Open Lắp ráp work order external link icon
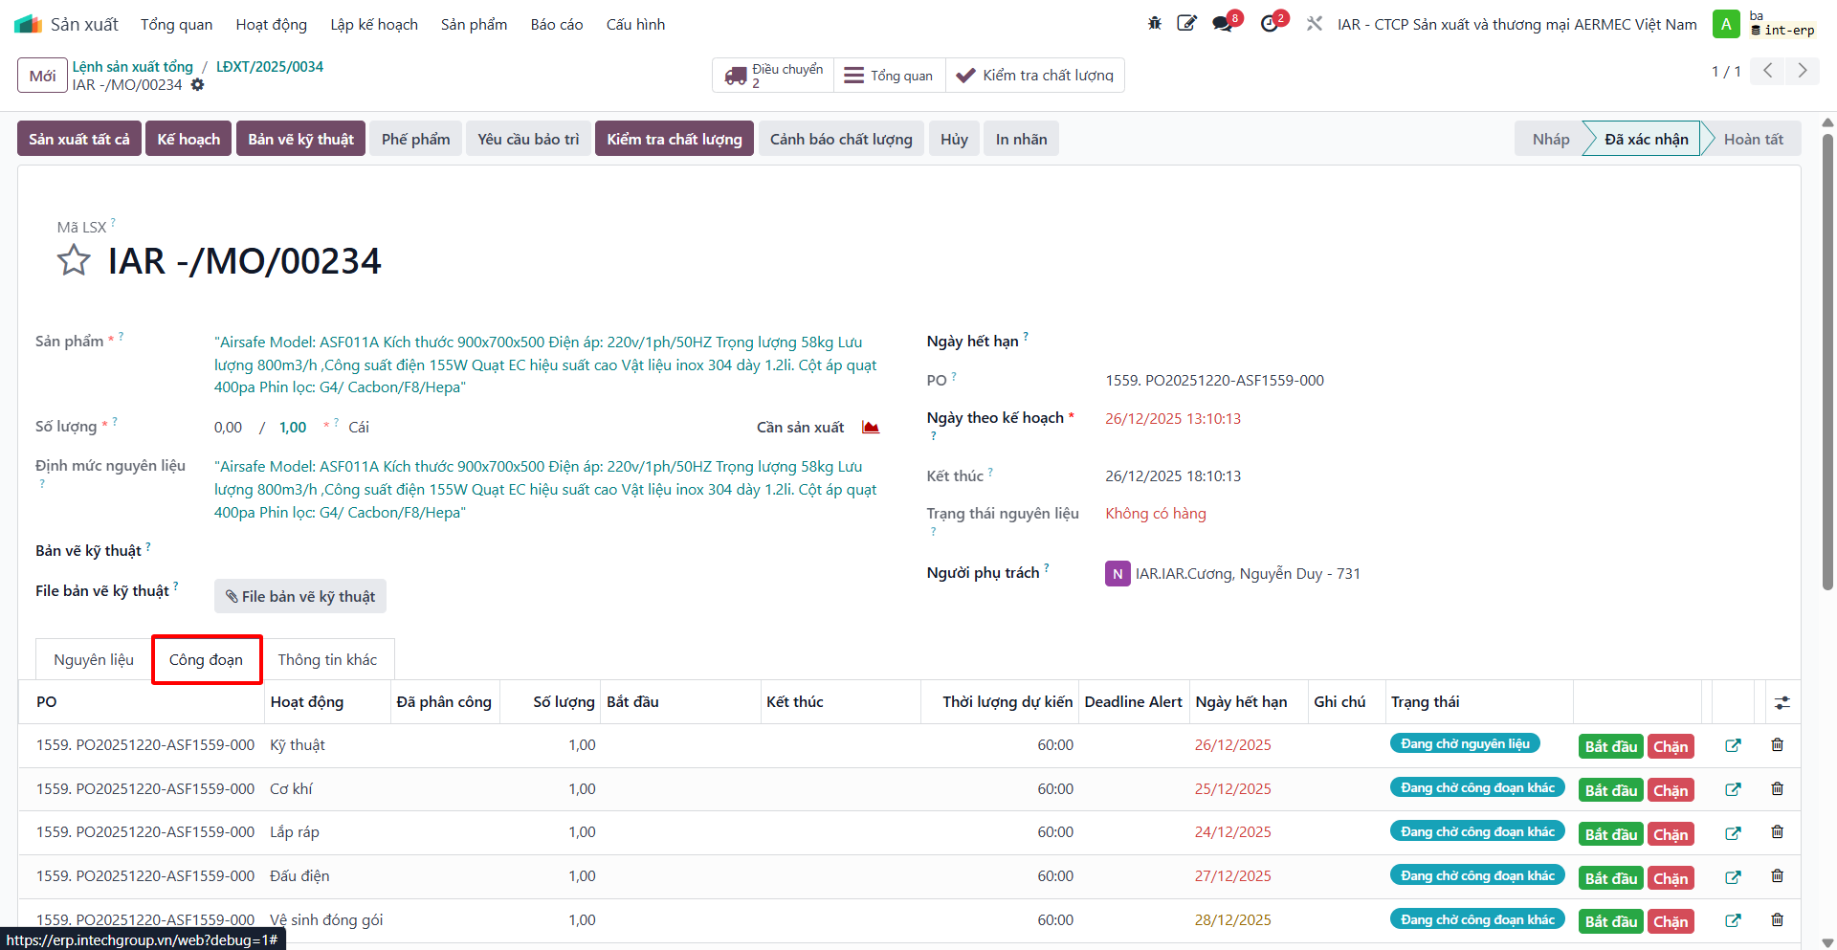The width and height of the screenshot is (1837, 950). [x=1733, y=833]
